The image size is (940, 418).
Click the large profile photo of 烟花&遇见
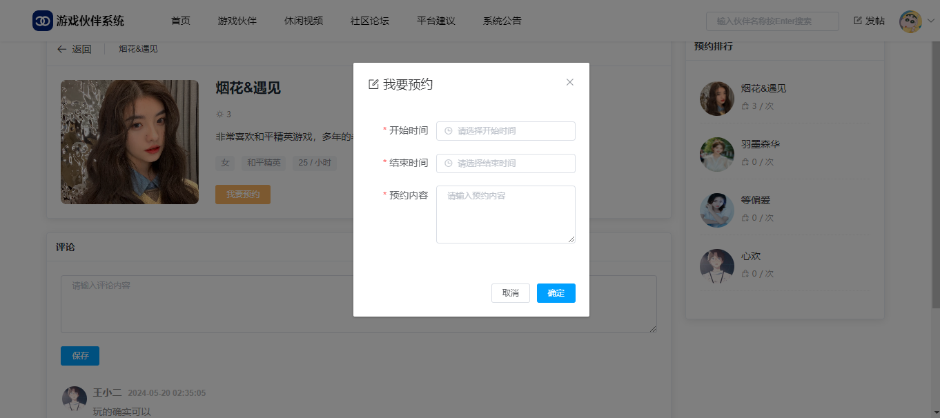(130, 142)
